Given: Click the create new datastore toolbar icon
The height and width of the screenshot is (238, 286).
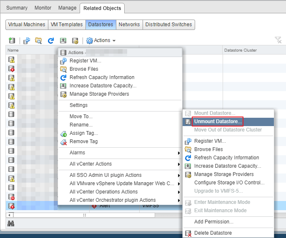Looking at the screenshot, I should pos(12,40).
